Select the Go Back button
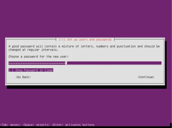Screen dimensions: 172x128 pyautogui.click(x=23, y=77)
